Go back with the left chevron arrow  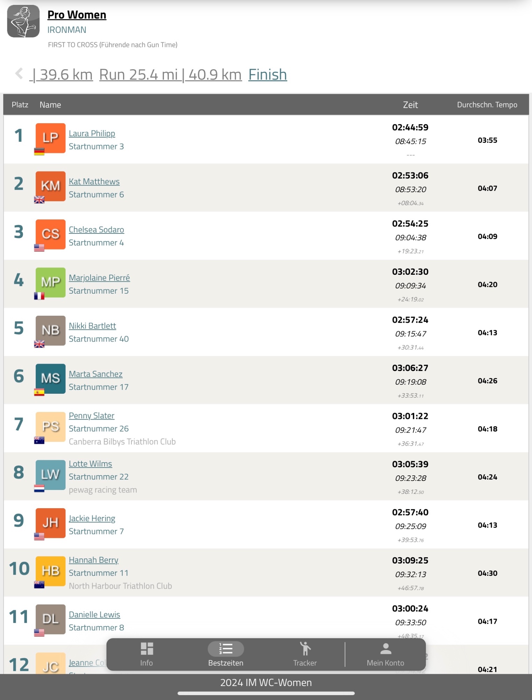point(19,73)
